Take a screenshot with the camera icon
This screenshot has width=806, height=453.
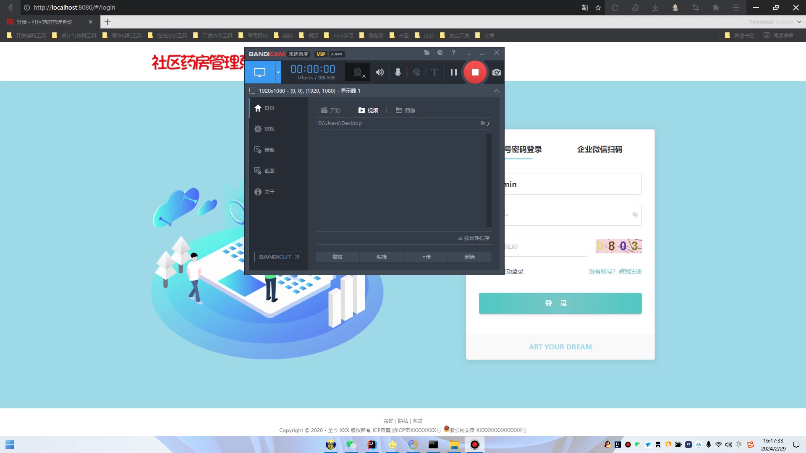click(496, 72)
